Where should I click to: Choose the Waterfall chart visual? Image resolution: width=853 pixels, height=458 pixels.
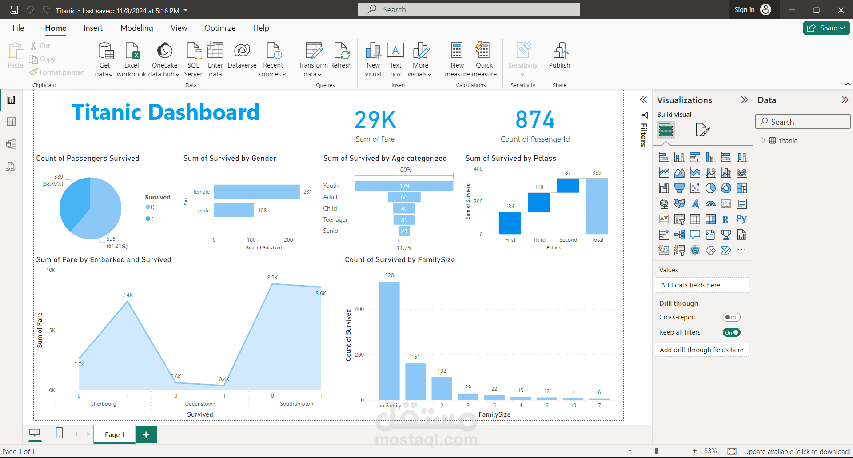tap(664, 188)
